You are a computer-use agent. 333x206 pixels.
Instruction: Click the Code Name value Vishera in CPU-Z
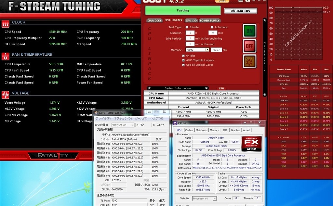(205, 142)
